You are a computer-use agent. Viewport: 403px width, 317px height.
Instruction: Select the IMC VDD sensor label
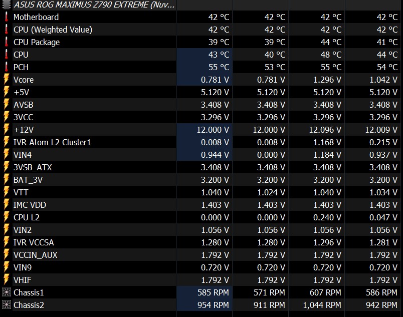tap(30, 205)
